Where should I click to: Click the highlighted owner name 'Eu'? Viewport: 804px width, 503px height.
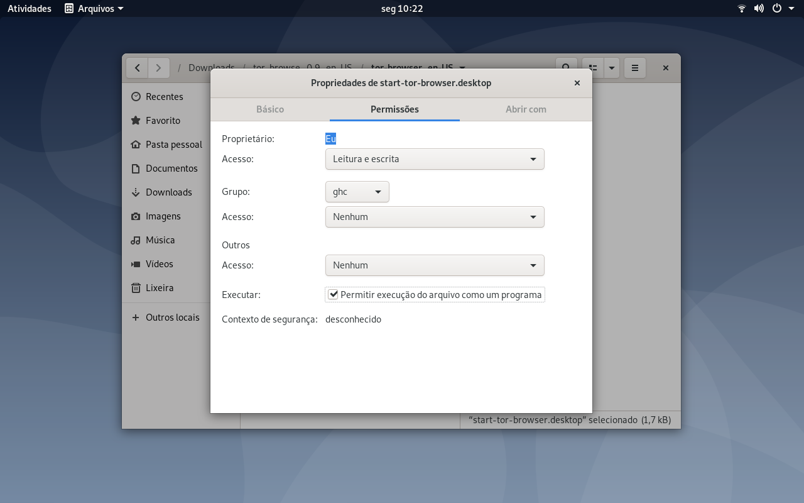pos(330,139)
